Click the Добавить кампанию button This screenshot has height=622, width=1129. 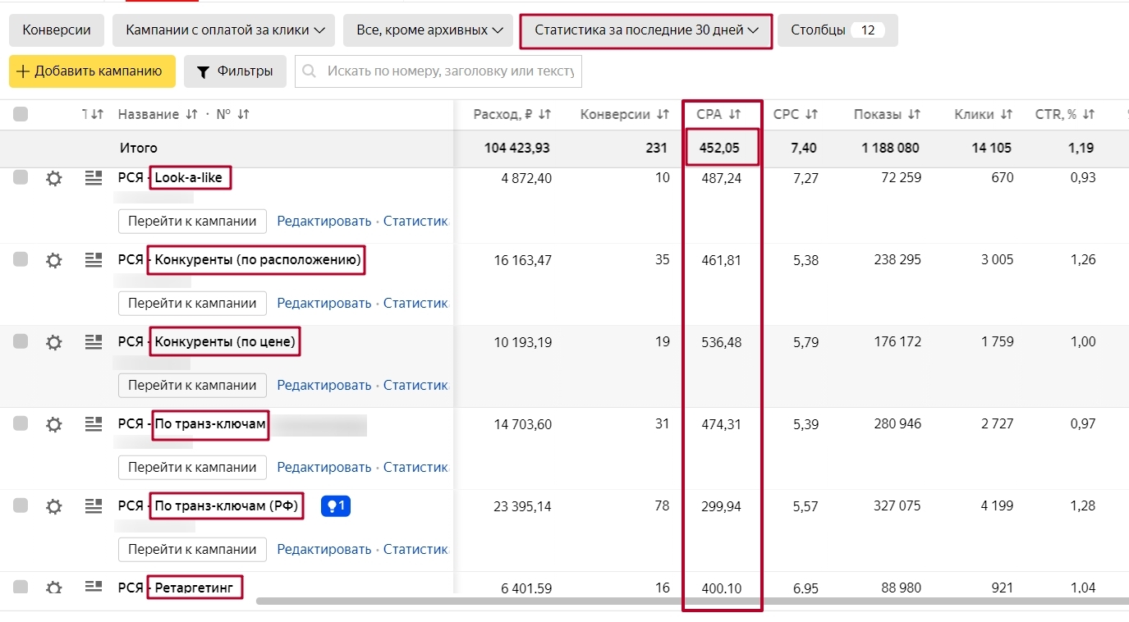coord(92,71)
